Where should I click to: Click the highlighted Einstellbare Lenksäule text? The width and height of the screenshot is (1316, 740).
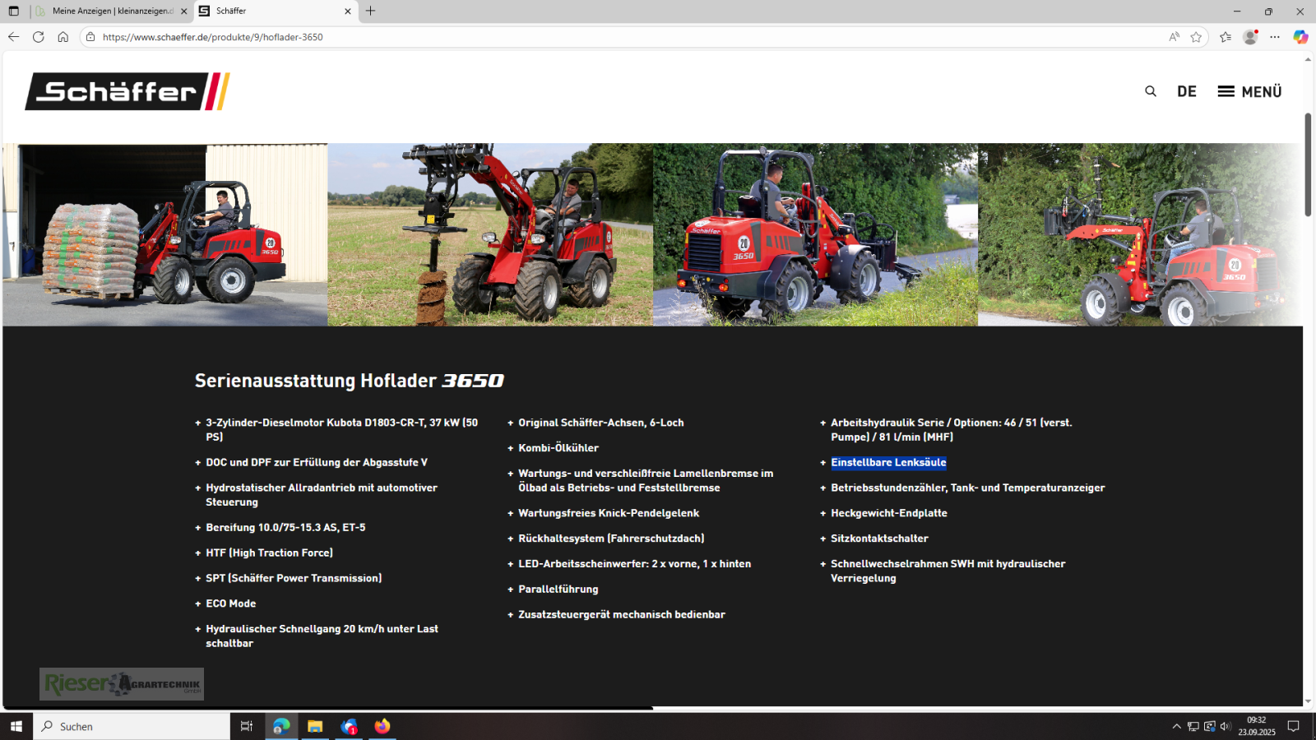(888, 463)
